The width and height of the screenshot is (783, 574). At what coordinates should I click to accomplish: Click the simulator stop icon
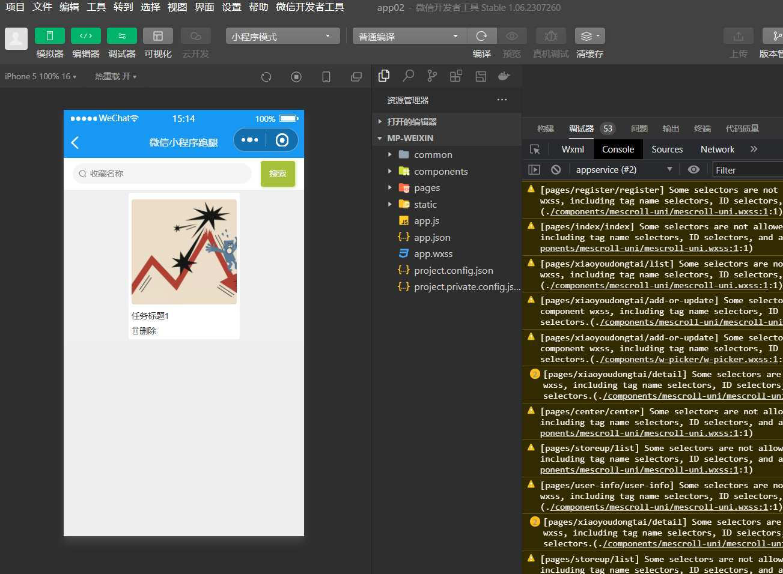296,77
